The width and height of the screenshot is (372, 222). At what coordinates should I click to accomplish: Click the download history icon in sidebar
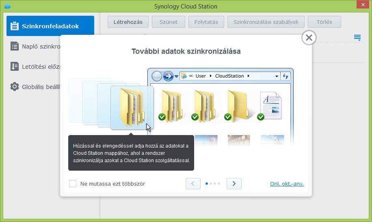click(15, 67)
